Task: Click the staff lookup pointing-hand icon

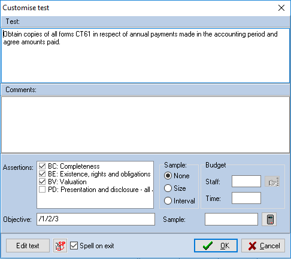Action: tap(272, 182)
